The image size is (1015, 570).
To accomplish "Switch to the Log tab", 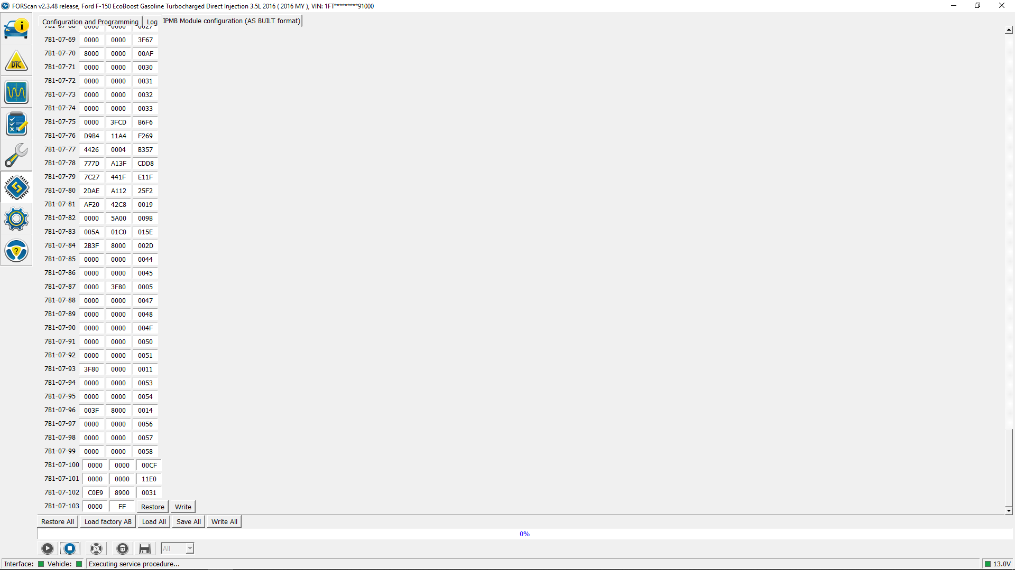I will [x=152, y=22].
